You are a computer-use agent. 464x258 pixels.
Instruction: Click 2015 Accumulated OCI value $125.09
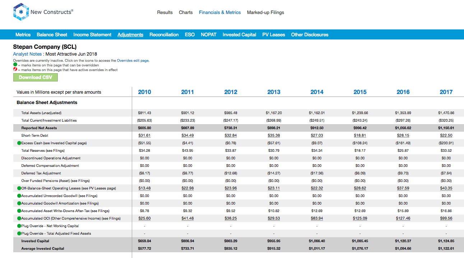click(360, 219)
